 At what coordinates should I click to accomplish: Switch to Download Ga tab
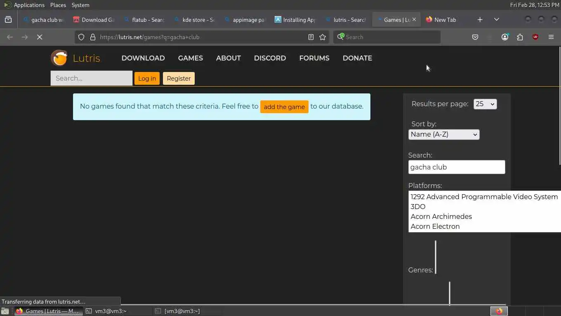tap(94, 20)
